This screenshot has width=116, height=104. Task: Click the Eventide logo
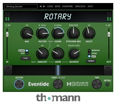39,84
